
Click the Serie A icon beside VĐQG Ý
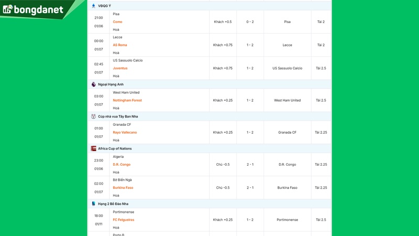tap(93, 6)
